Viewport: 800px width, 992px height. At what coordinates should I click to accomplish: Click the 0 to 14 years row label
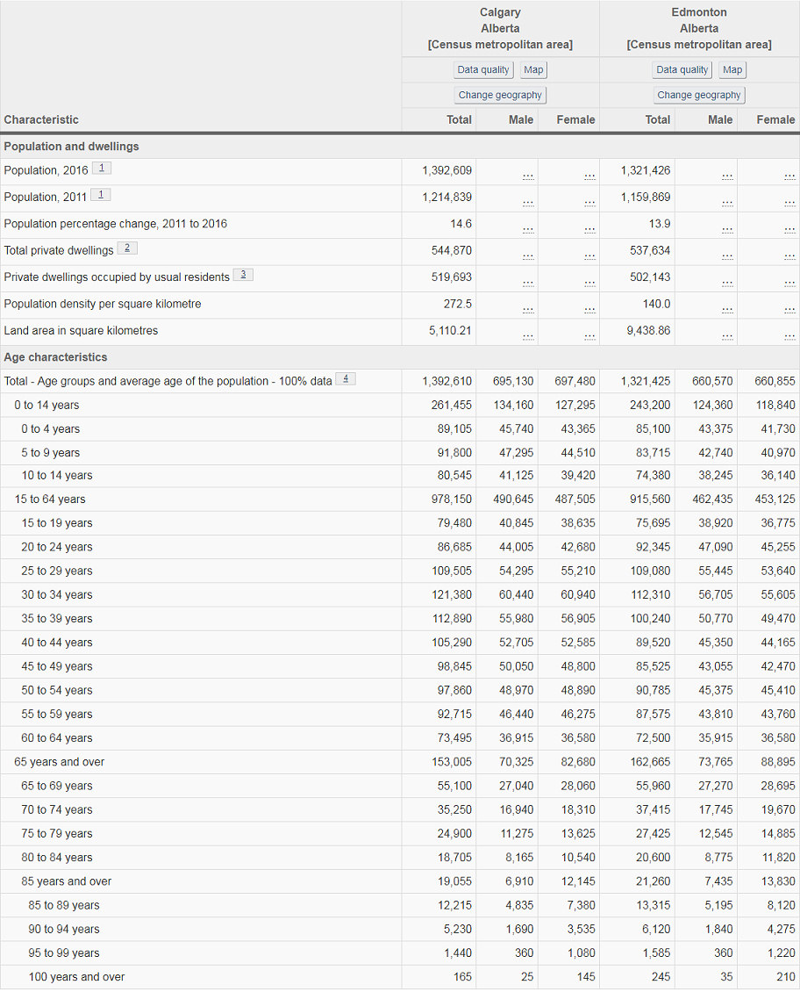coord(46,405)
